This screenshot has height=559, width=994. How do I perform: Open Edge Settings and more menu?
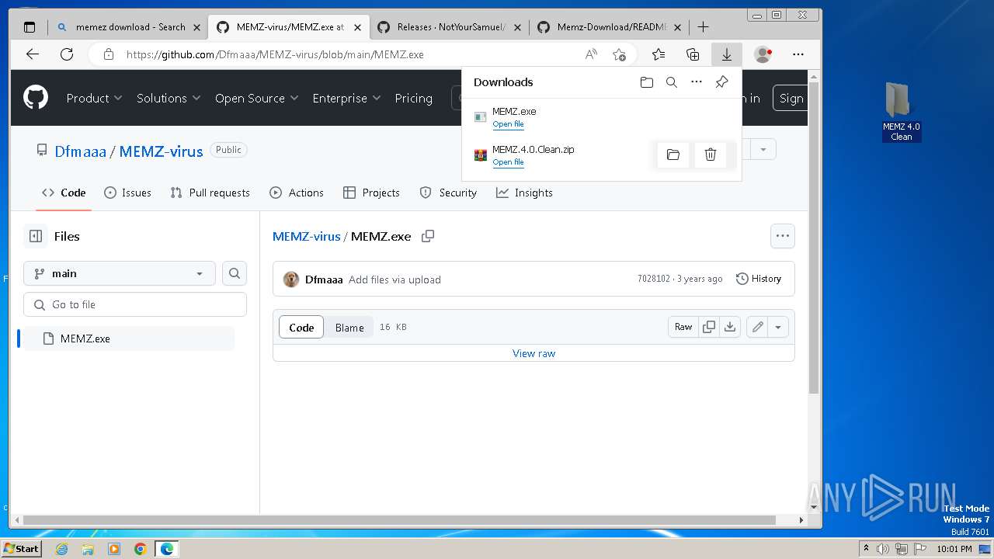pyautogui.click(x=798, y=54)
